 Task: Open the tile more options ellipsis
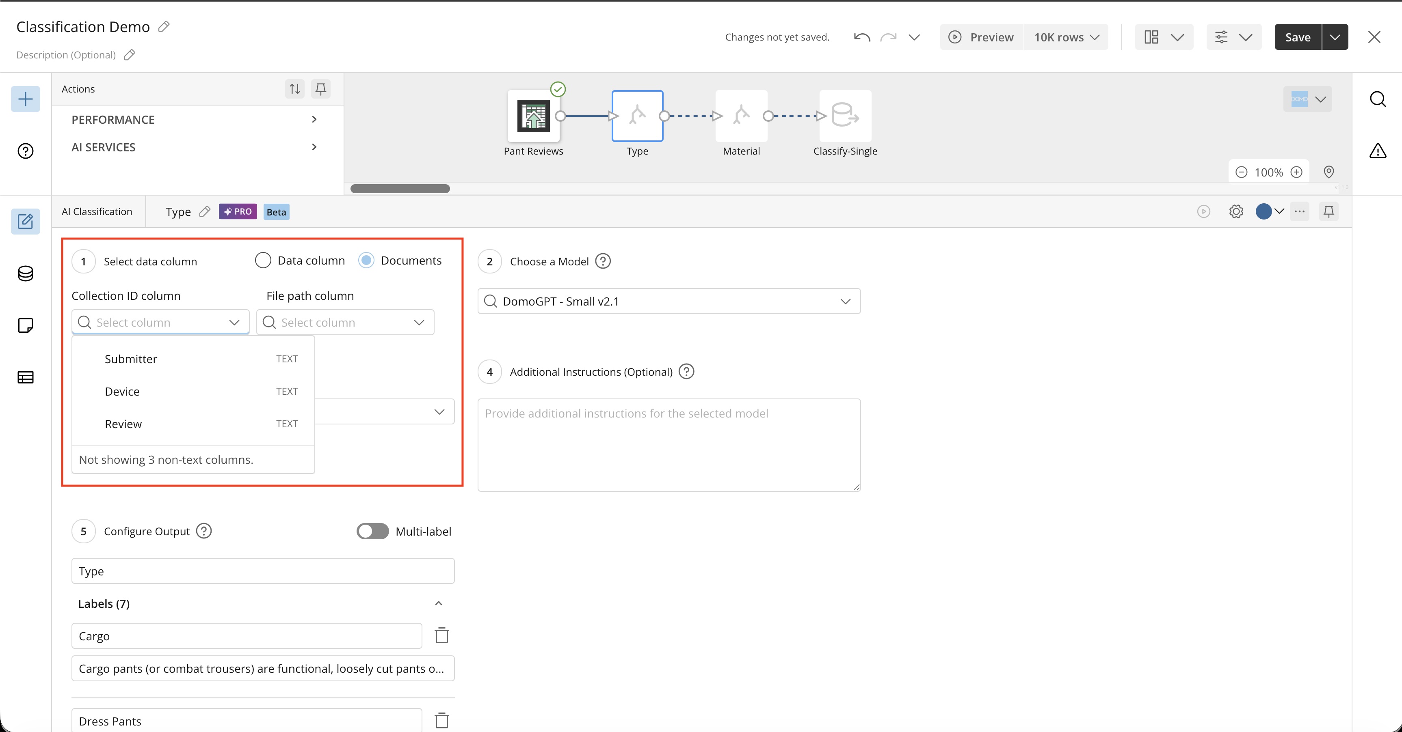1300,211
